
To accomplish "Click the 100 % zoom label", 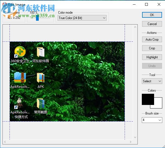I will tap(34, 13).
